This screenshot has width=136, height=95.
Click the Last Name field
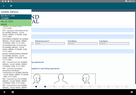pos(114,44)
